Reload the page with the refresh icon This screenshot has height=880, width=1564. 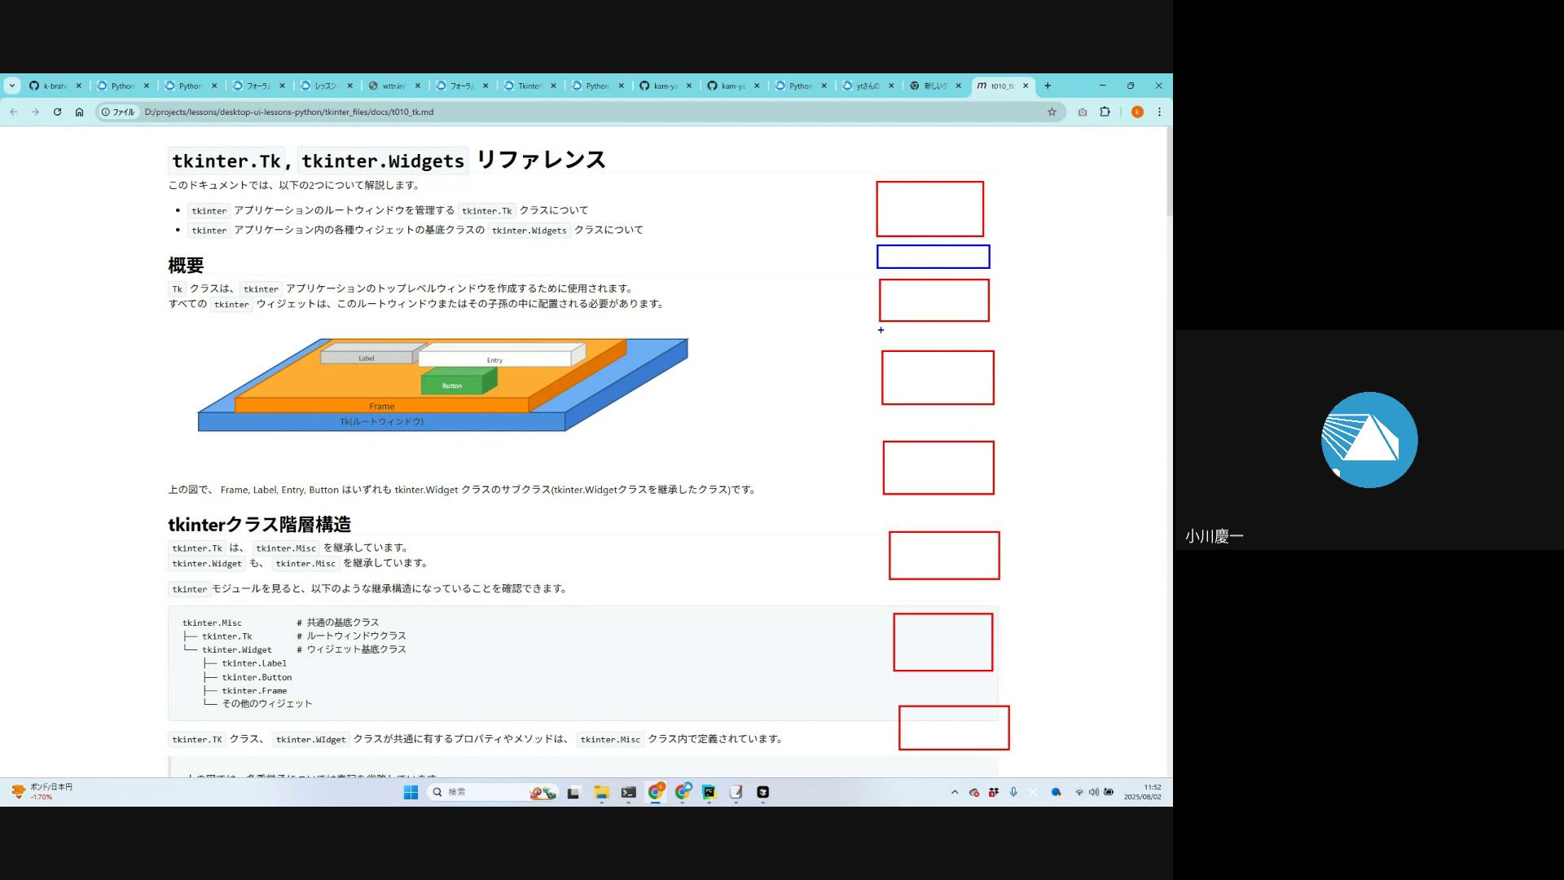tap(57, 112)
